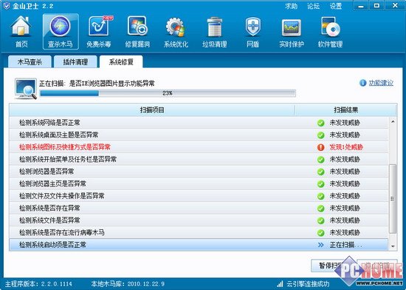Switch to the 木马查杀 tab

click(30, 61)
